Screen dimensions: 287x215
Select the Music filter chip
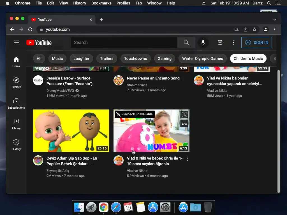[x=57, y=59]
